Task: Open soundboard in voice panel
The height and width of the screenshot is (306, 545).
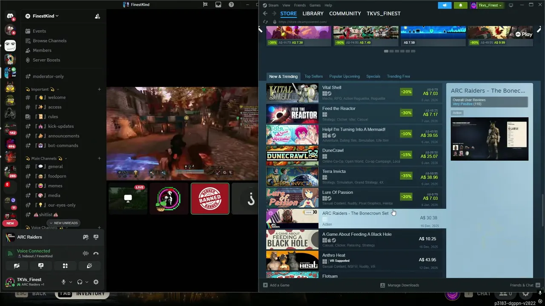Action: [89, 266]
